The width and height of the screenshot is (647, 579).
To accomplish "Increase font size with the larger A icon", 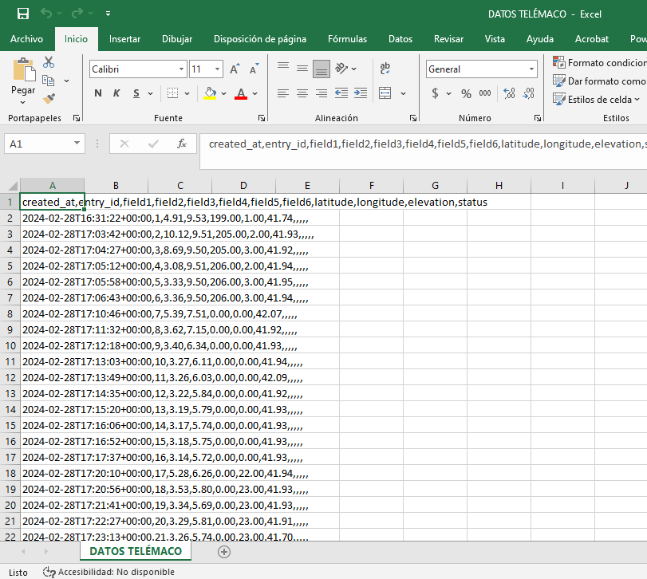I will coord(235,69).
